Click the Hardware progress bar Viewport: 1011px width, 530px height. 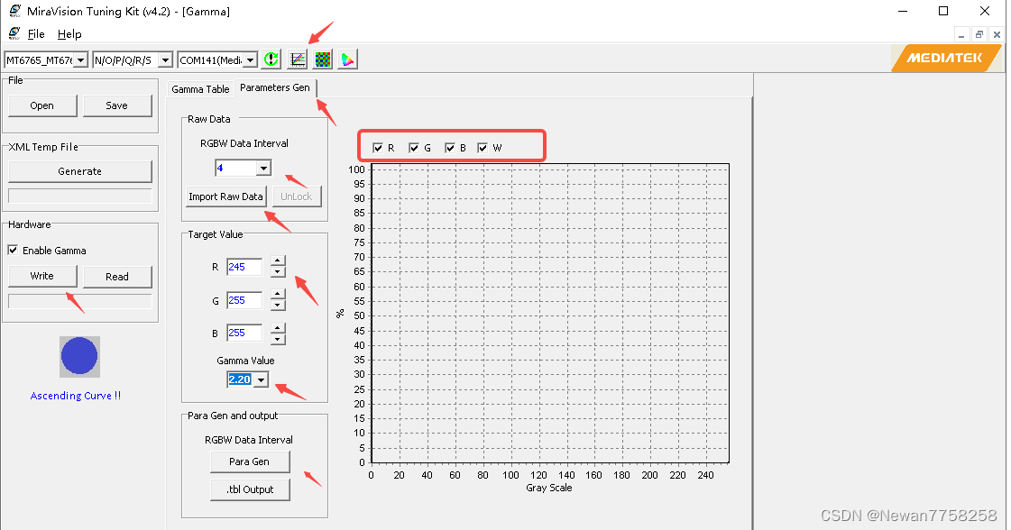(80, 301)
